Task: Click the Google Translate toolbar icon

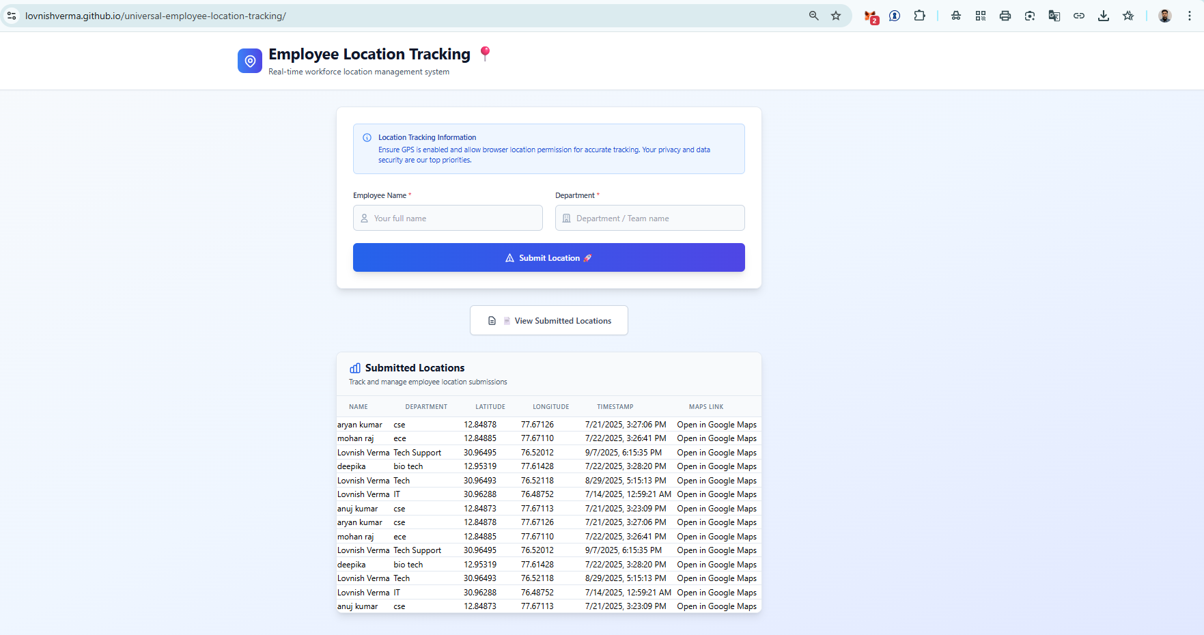Action: 1054,15
